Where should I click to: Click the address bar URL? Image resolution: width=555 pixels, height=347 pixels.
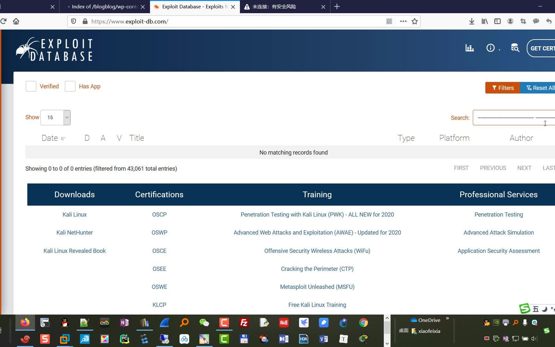pos(129,22)
